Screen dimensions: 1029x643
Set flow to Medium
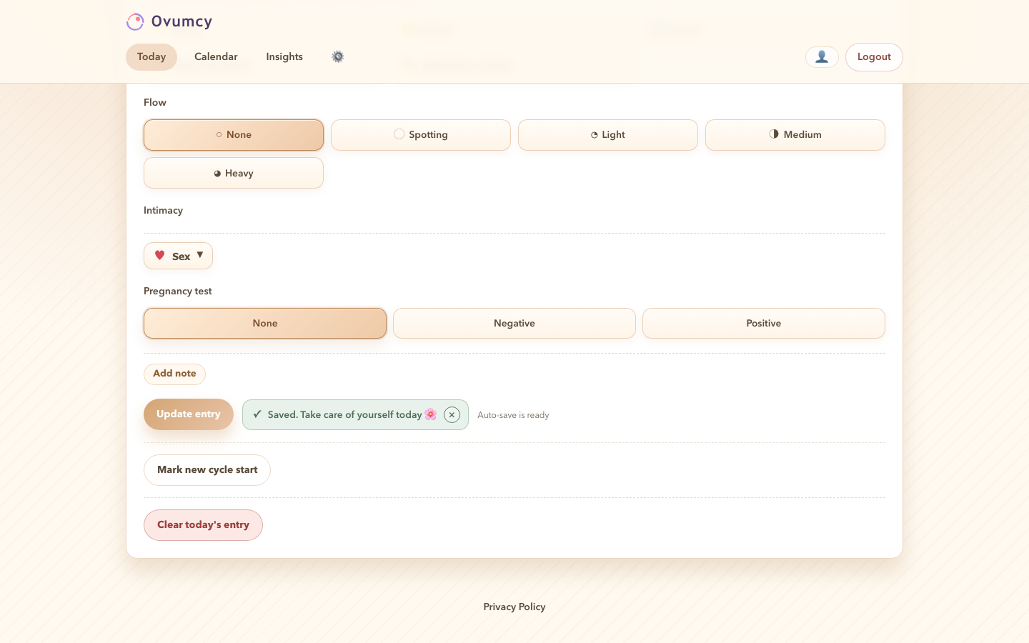coord(795,135)
